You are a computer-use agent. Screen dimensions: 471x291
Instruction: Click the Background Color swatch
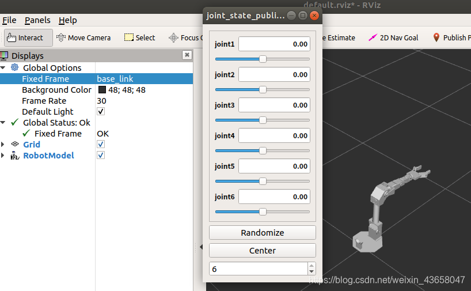(x=102, y=89)
